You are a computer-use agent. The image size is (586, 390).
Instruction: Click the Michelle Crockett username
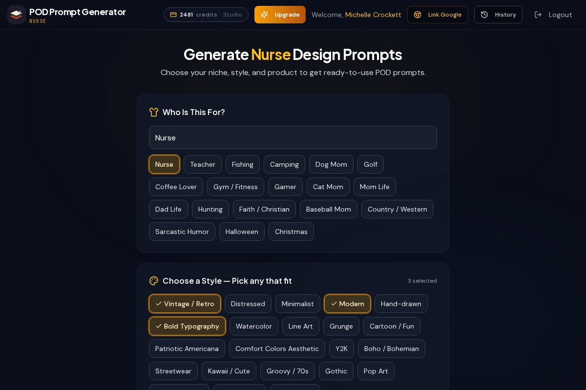tap(373, 15)
